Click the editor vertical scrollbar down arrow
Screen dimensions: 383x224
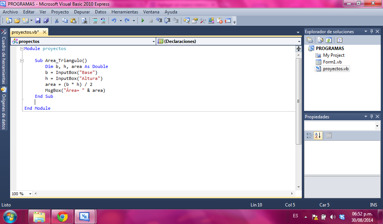[298, 187]
